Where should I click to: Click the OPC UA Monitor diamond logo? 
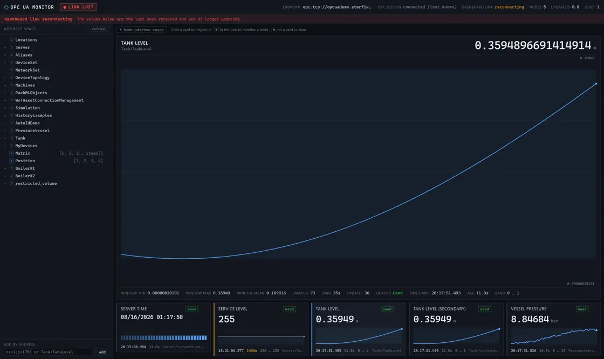6,7
